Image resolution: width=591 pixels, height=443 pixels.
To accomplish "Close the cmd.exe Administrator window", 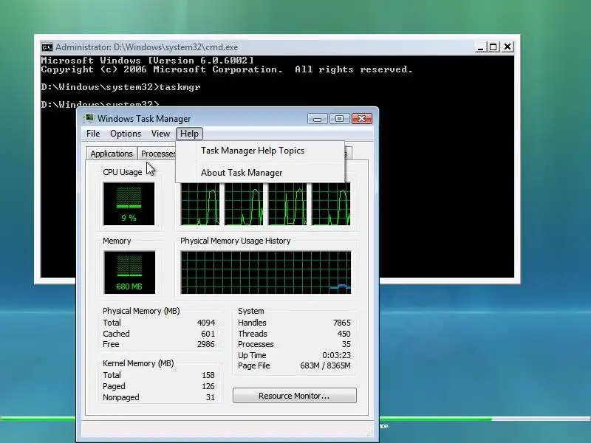I will pos(508,47).
